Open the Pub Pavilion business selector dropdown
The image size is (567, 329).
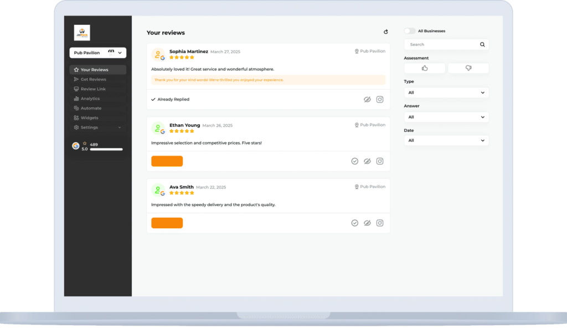[98, 53]
